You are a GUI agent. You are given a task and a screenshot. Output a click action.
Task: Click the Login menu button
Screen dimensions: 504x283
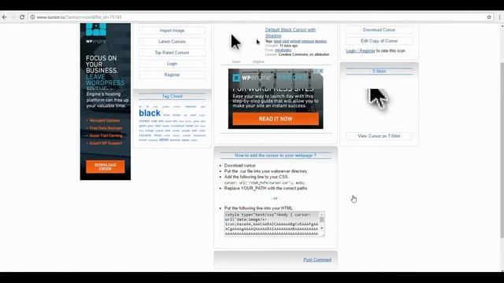point(172,64)
